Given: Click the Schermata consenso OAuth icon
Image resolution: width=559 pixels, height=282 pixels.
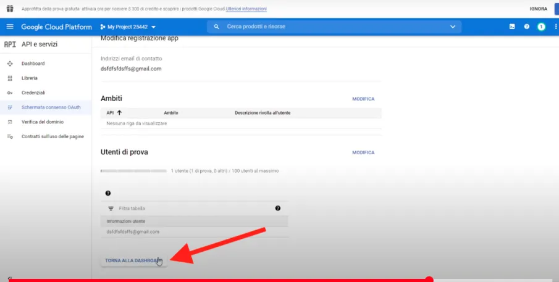Looking at the screenshot, I should [10, 107].
